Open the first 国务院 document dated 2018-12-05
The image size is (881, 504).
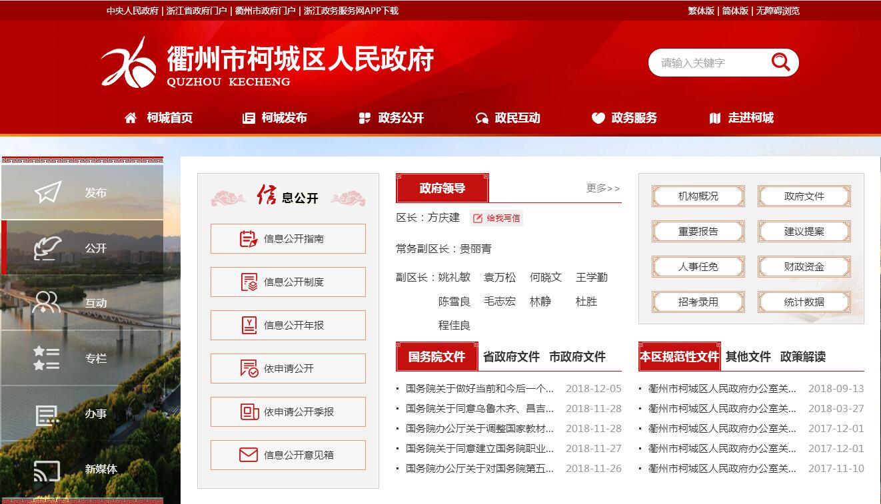(x=479, y=389)
